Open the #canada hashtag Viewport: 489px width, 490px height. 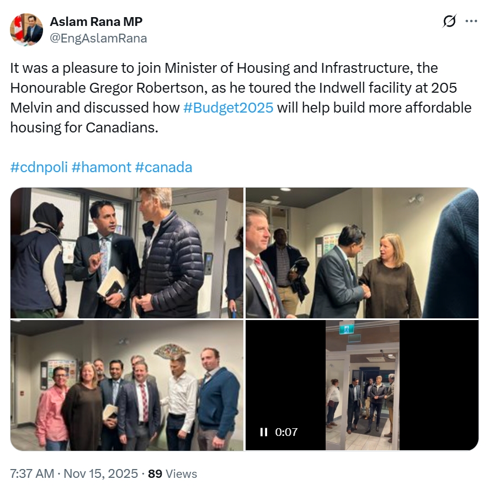(x=163, y=167)
